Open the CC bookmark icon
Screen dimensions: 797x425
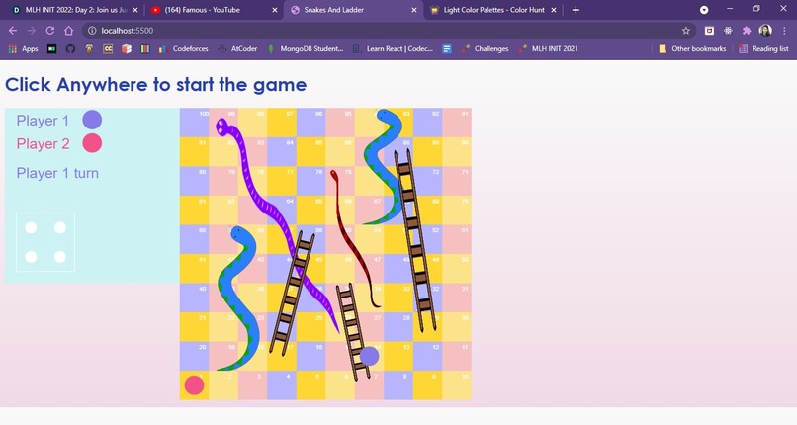click(x=108, y=49)
